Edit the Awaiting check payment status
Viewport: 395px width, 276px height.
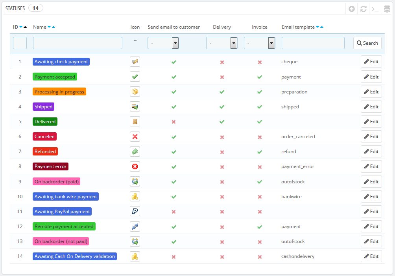371,62
